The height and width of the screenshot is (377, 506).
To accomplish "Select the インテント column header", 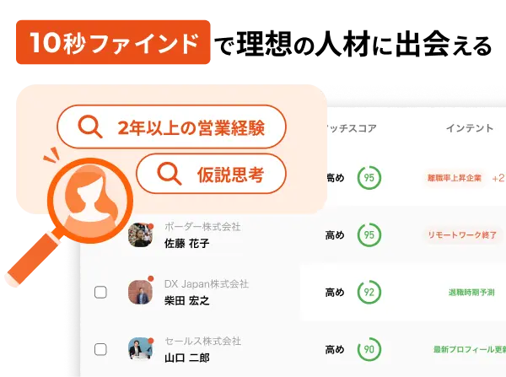I will tap(470, 128).
